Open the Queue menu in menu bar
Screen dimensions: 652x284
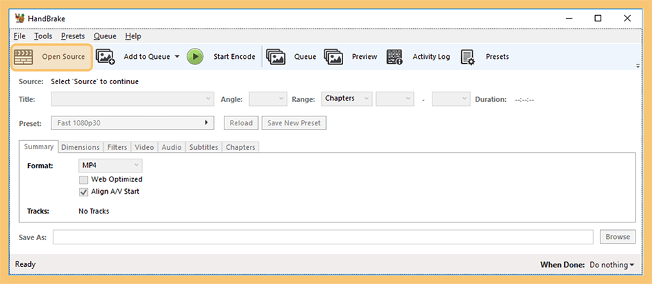105,36
